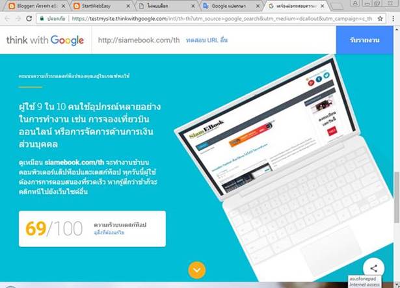Open the Google Translate tab
This screenshot has width=400, height=288.
click(x=232, y=6)
